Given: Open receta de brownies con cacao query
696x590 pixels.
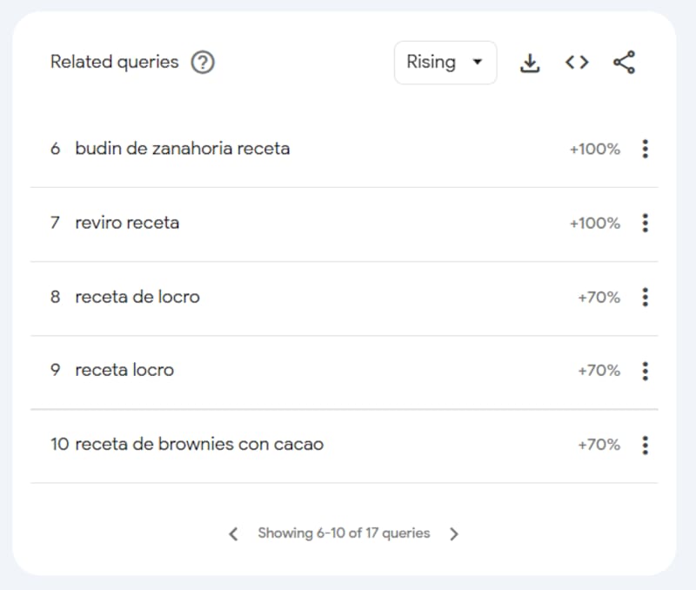Looking at the screenshot, I should [199, 445].
